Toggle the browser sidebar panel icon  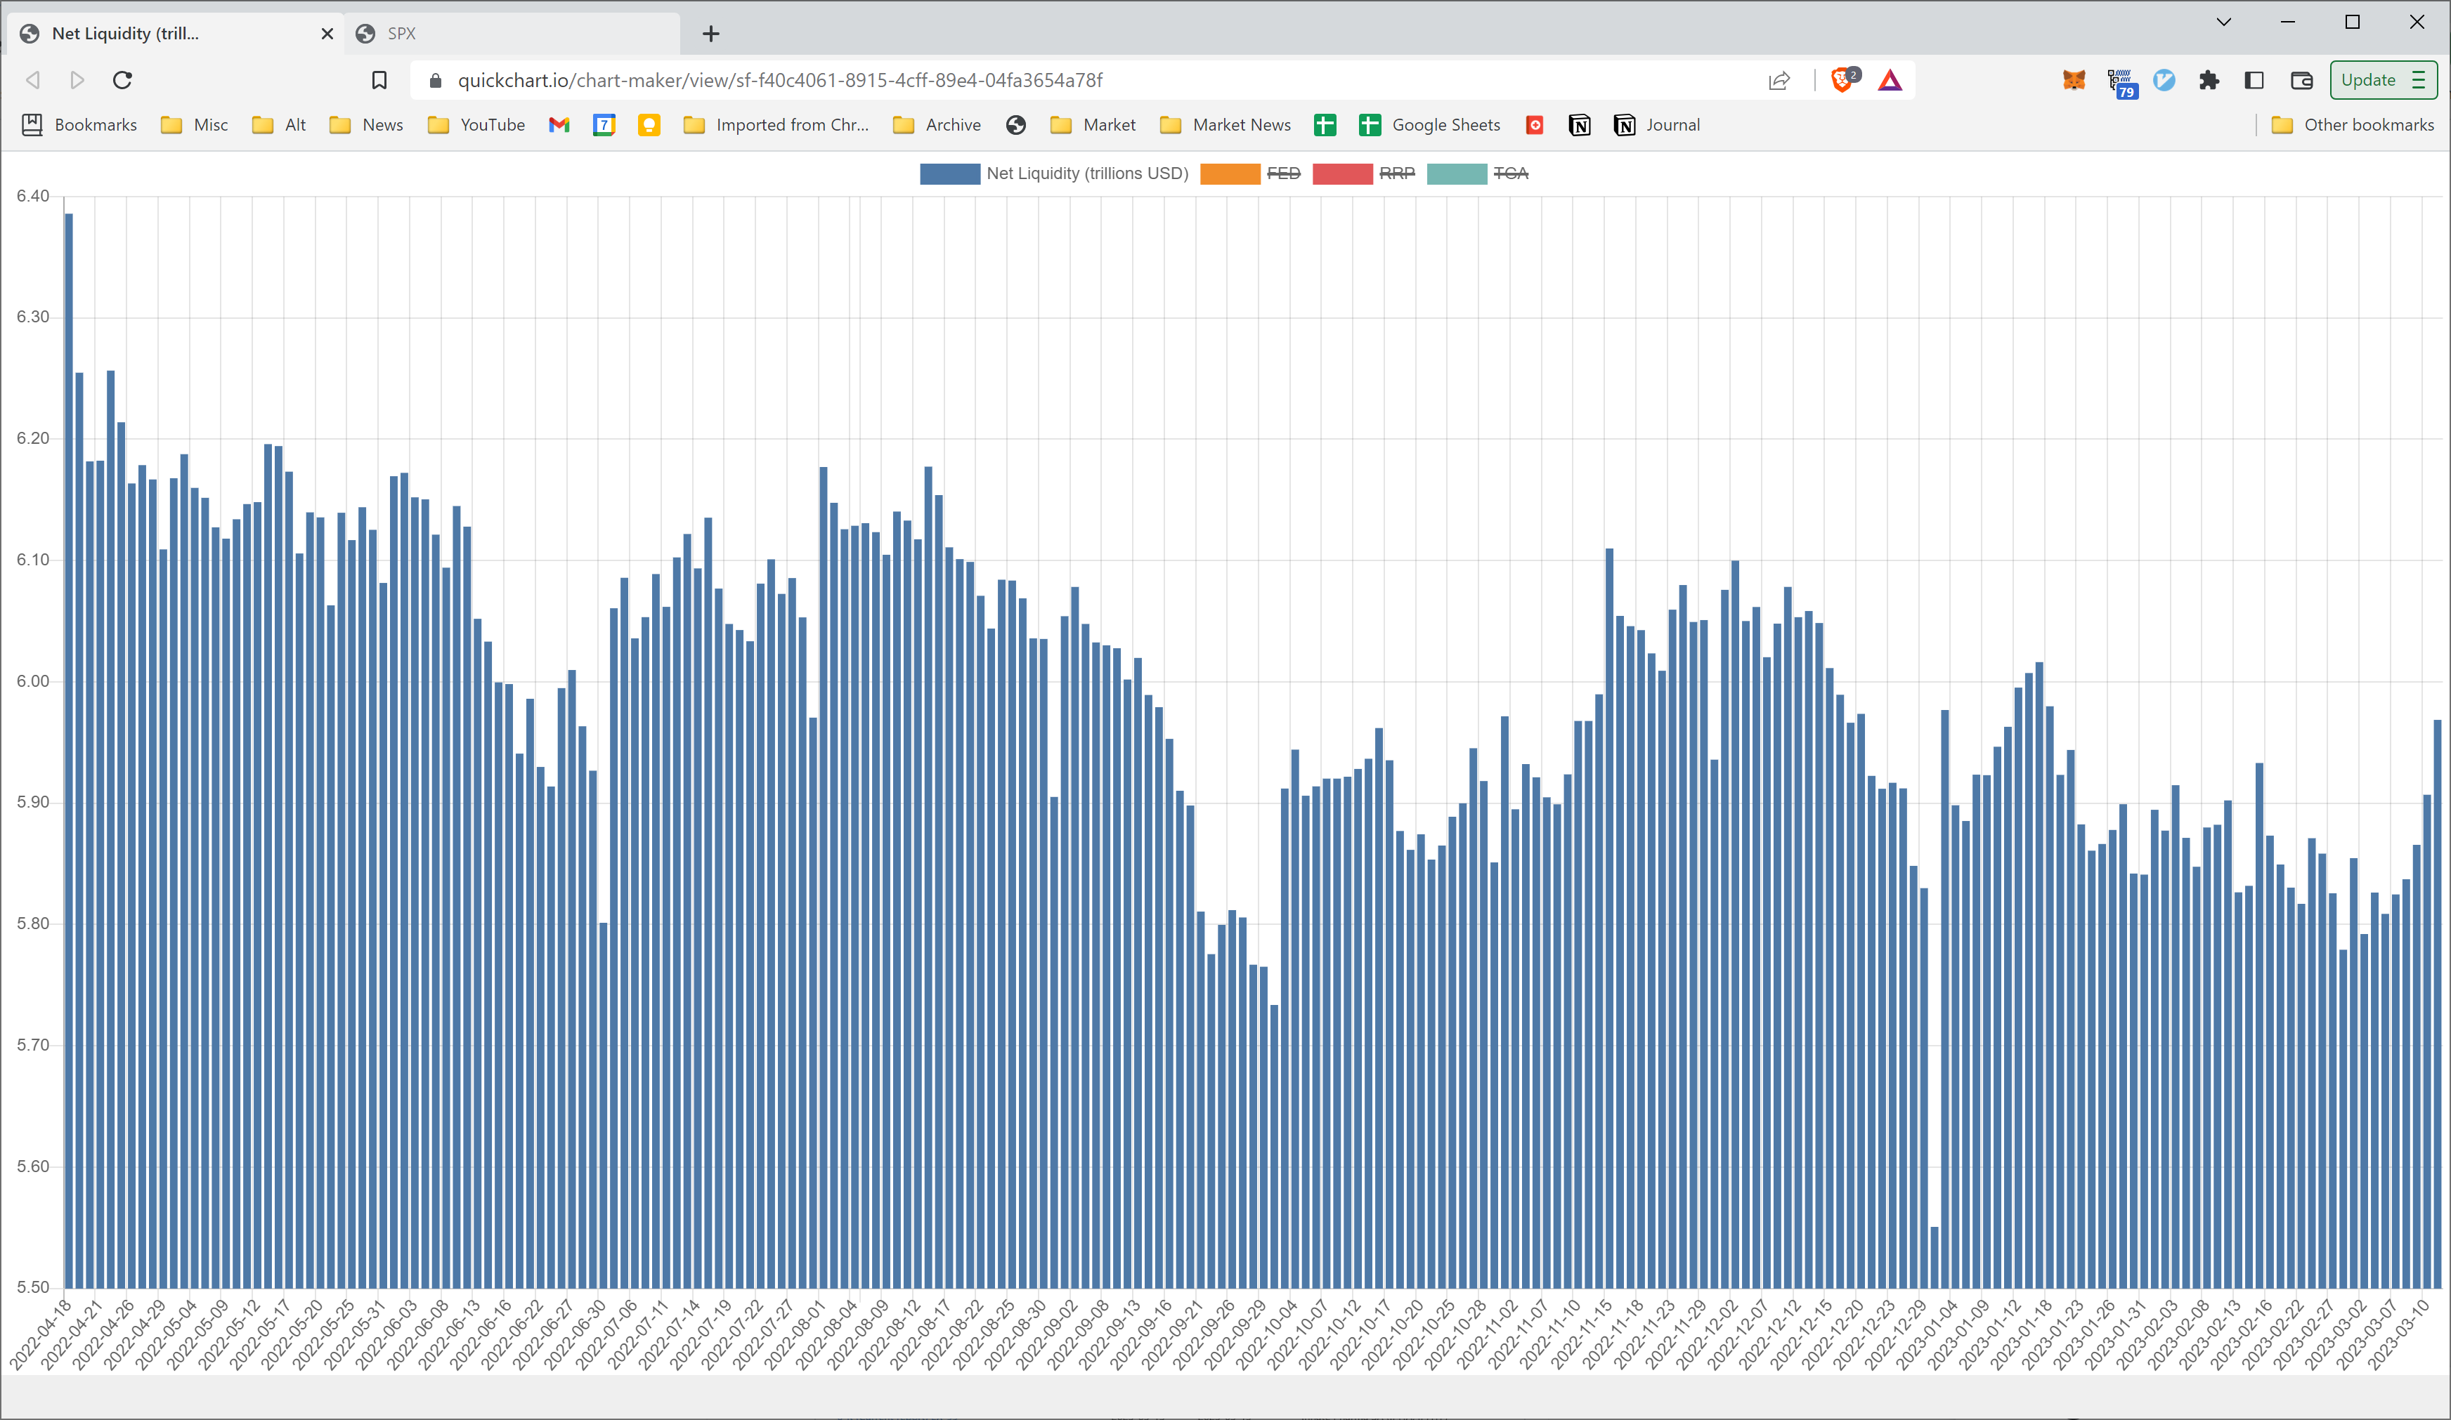click(x=2254, y=79)
